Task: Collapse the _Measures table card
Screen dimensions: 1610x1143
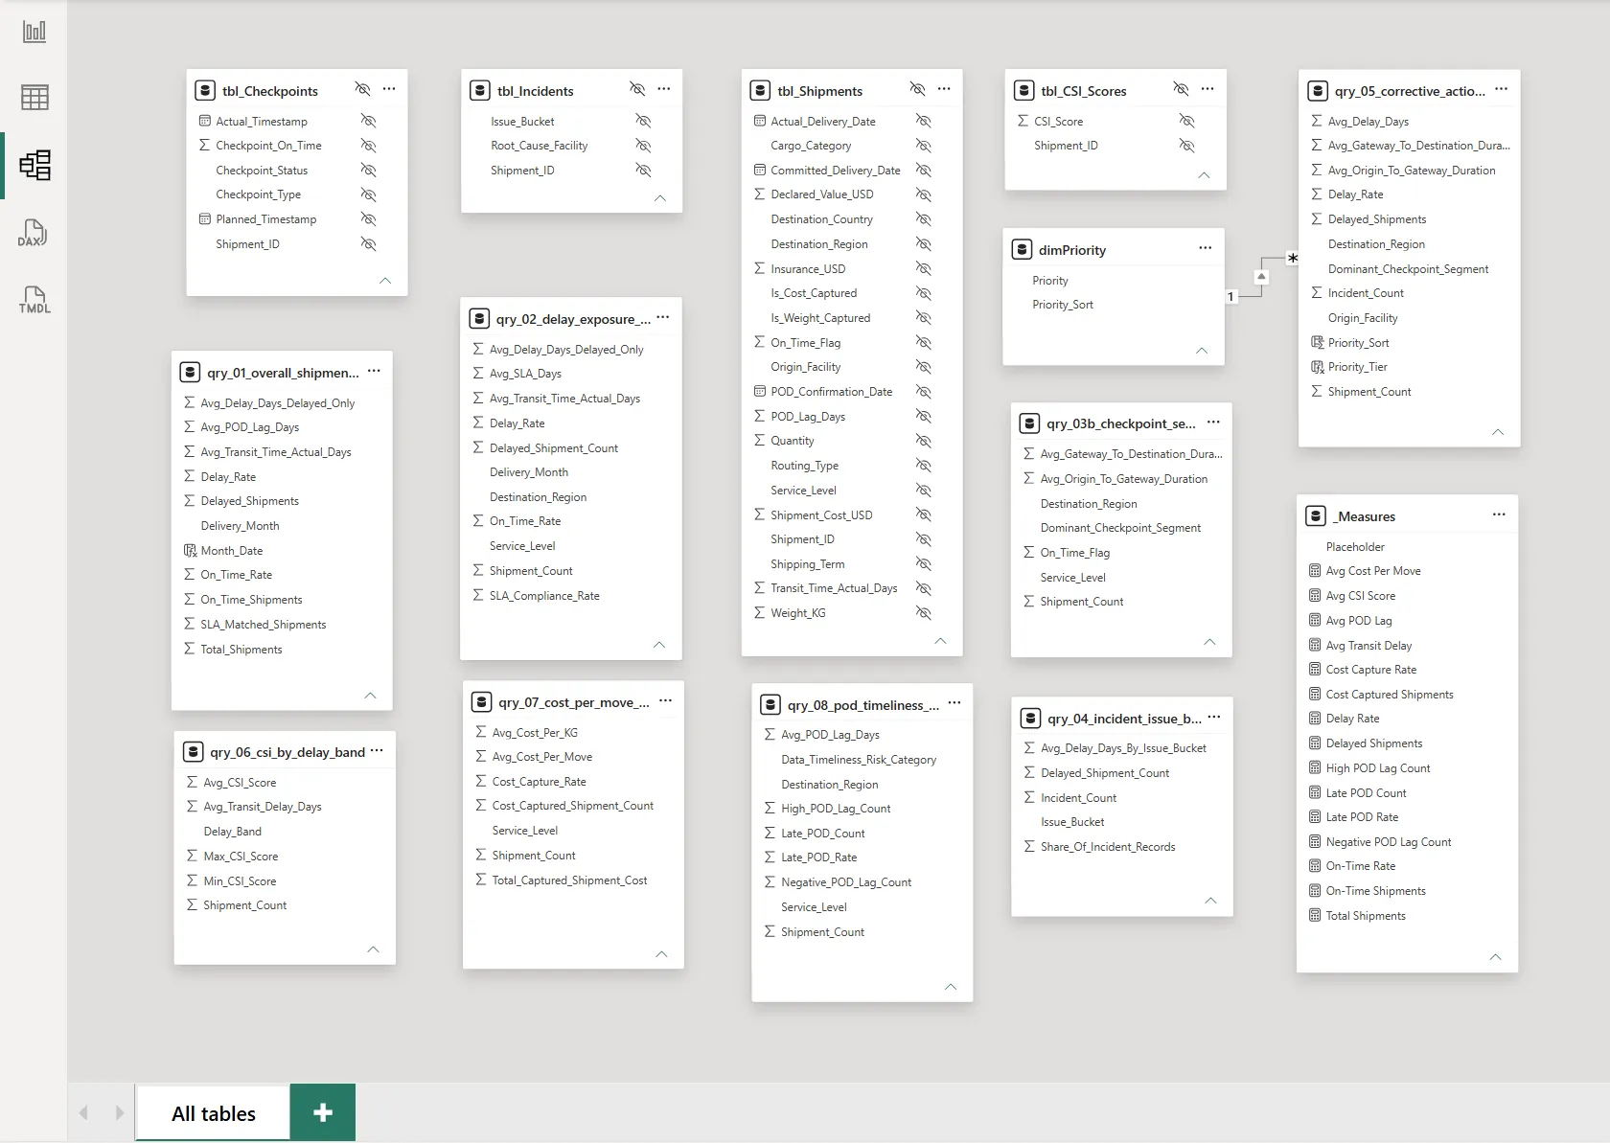Action: (x=1495, y=957)
